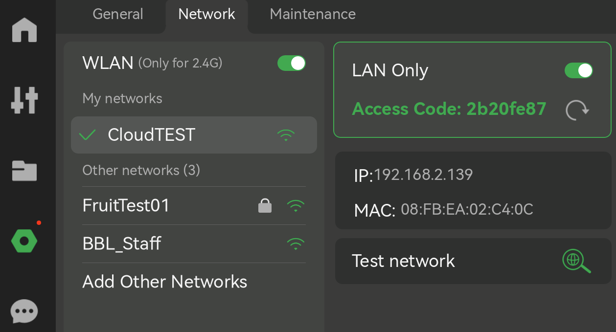Screen dimensions: 616x332
Task: Switch to the General tab
Action: tap(117, 14)
